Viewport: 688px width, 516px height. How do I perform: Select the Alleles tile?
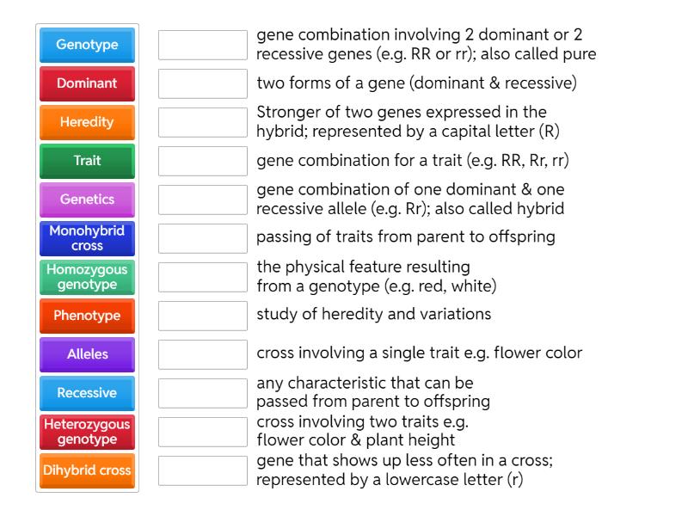tap(86, 354)
